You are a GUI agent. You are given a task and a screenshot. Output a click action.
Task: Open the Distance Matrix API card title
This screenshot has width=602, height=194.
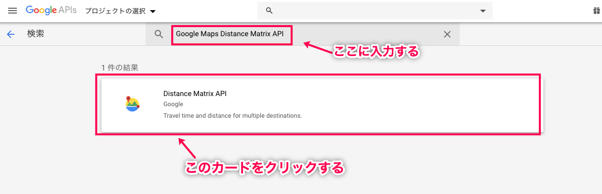click(195, 94)
